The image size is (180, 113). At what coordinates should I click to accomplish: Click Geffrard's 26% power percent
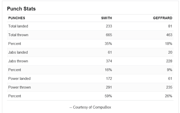[168, 96]
